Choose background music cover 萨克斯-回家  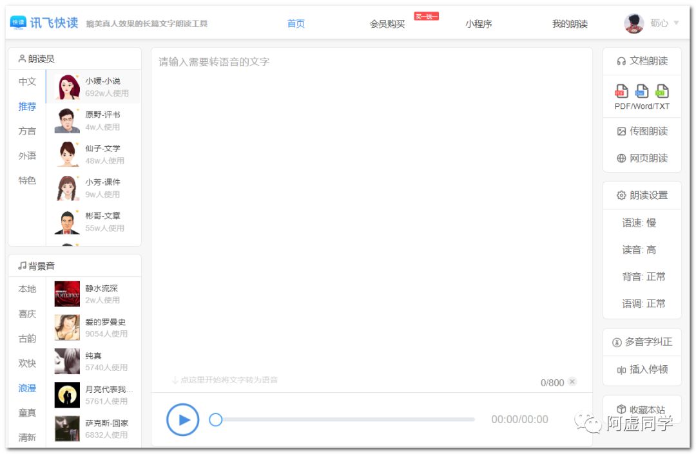click(x=67, y=429)
